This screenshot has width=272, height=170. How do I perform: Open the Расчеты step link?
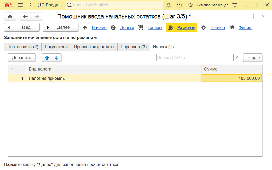pos(186,28)
